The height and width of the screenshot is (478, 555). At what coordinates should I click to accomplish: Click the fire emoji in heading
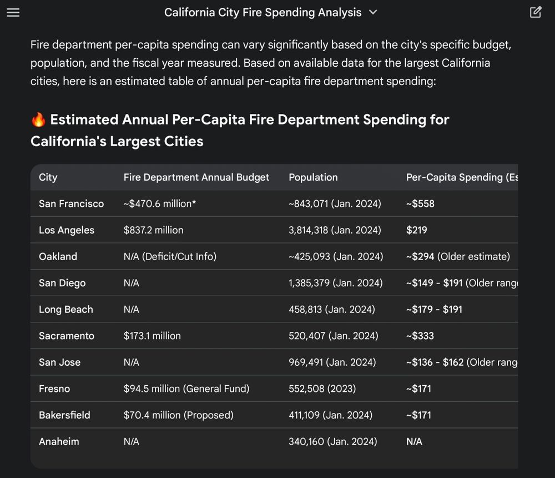pos(38,120)
